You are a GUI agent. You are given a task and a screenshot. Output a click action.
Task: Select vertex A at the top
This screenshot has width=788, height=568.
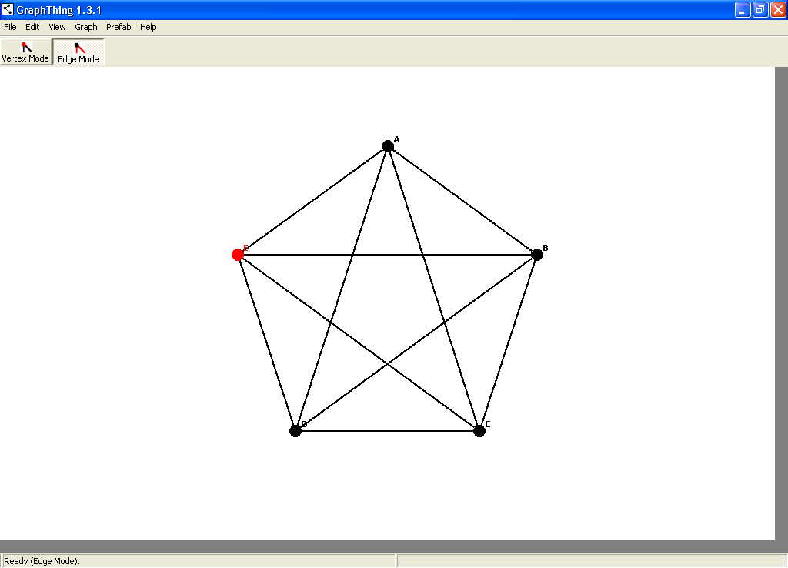pyautogui.click(x=388, y=146)
